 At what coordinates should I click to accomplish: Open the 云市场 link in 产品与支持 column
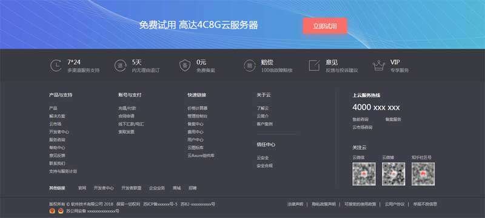pyautogui.click(x=55, y=124)
